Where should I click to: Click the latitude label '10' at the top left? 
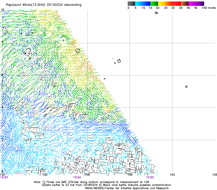(x=2, y=10)
